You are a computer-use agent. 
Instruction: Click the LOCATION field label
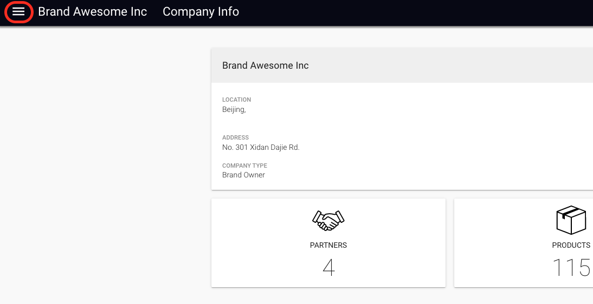coord(237,100)
